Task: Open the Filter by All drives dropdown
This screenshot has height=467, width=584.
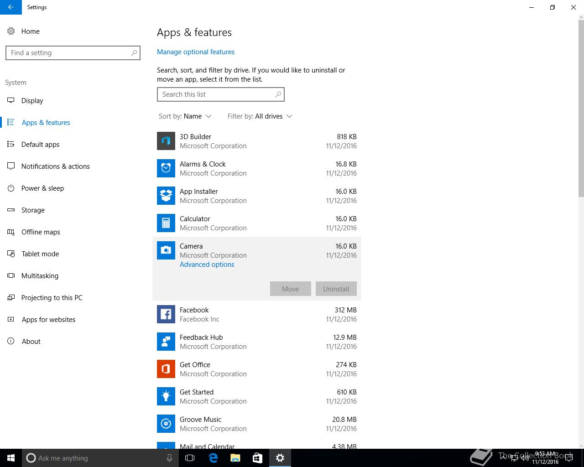Action: coord(260,116)
